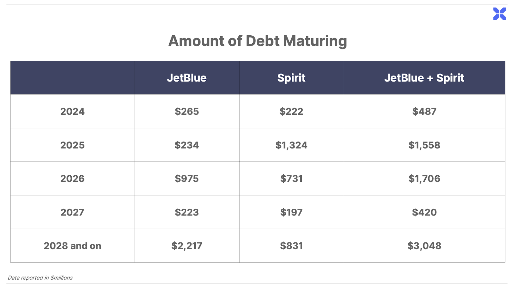Select the $487 combined cell
The width and height of the screenshot is (514, 289).
(x=424, y=111)
